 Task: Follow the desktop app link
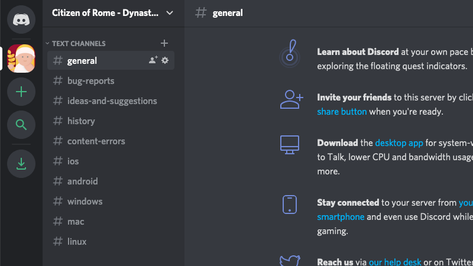(x=399, y=143)
